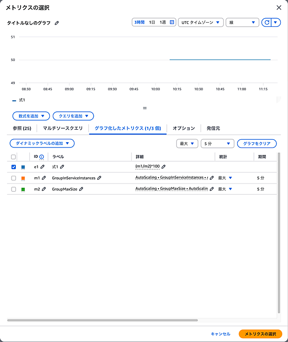Tick the m2 GroupMaxSize row checkbox
288x342 pixels.
point(13,189)
